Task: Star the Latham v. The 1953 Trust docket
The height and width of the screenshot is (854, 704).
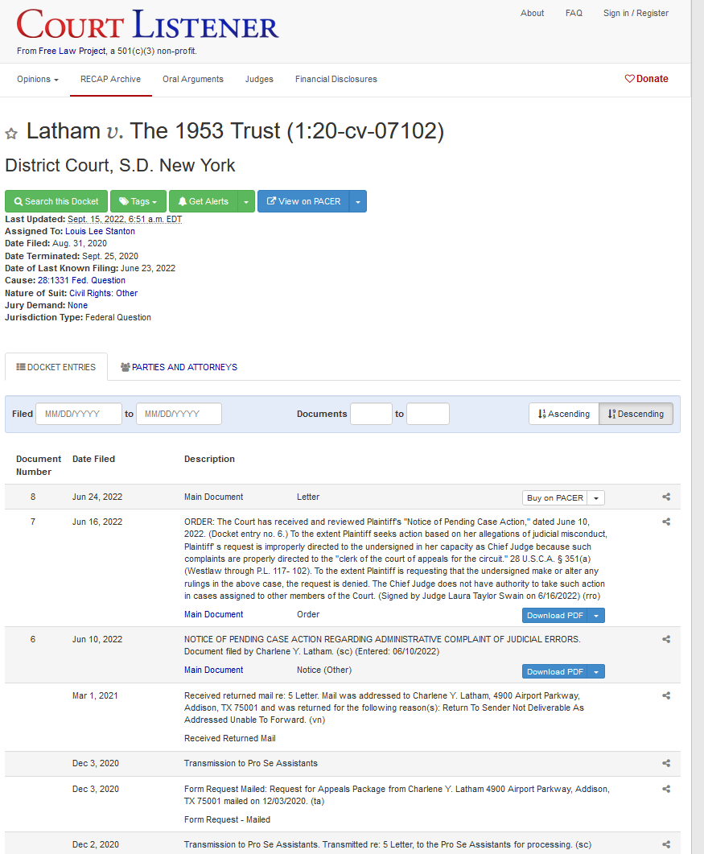Action: click(11, 134)
